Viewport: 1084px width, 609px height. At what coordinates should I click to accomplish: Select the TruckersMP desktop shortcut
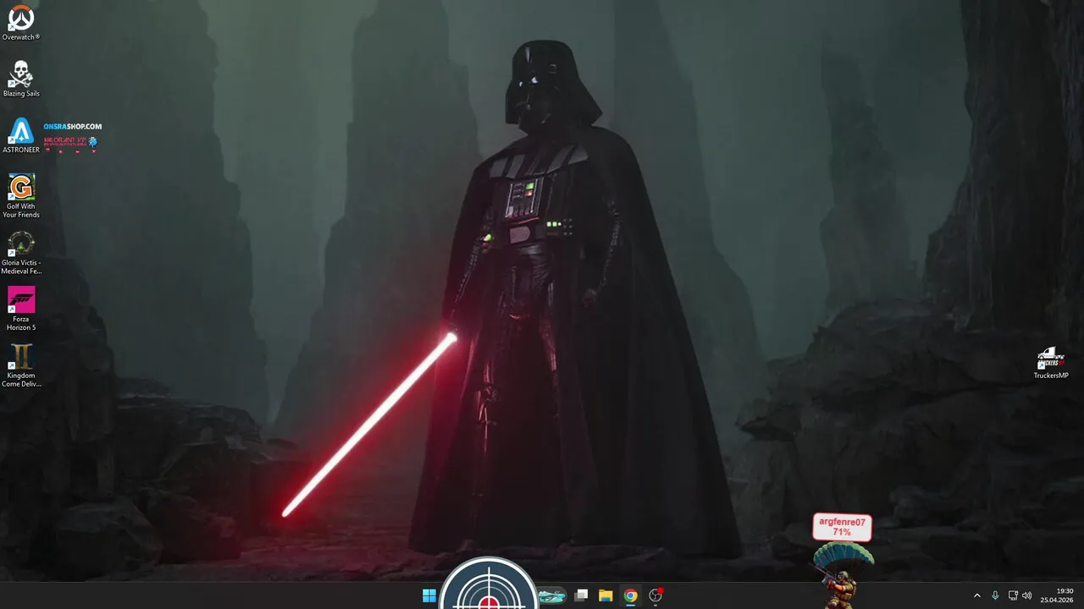coord(1051,363)
